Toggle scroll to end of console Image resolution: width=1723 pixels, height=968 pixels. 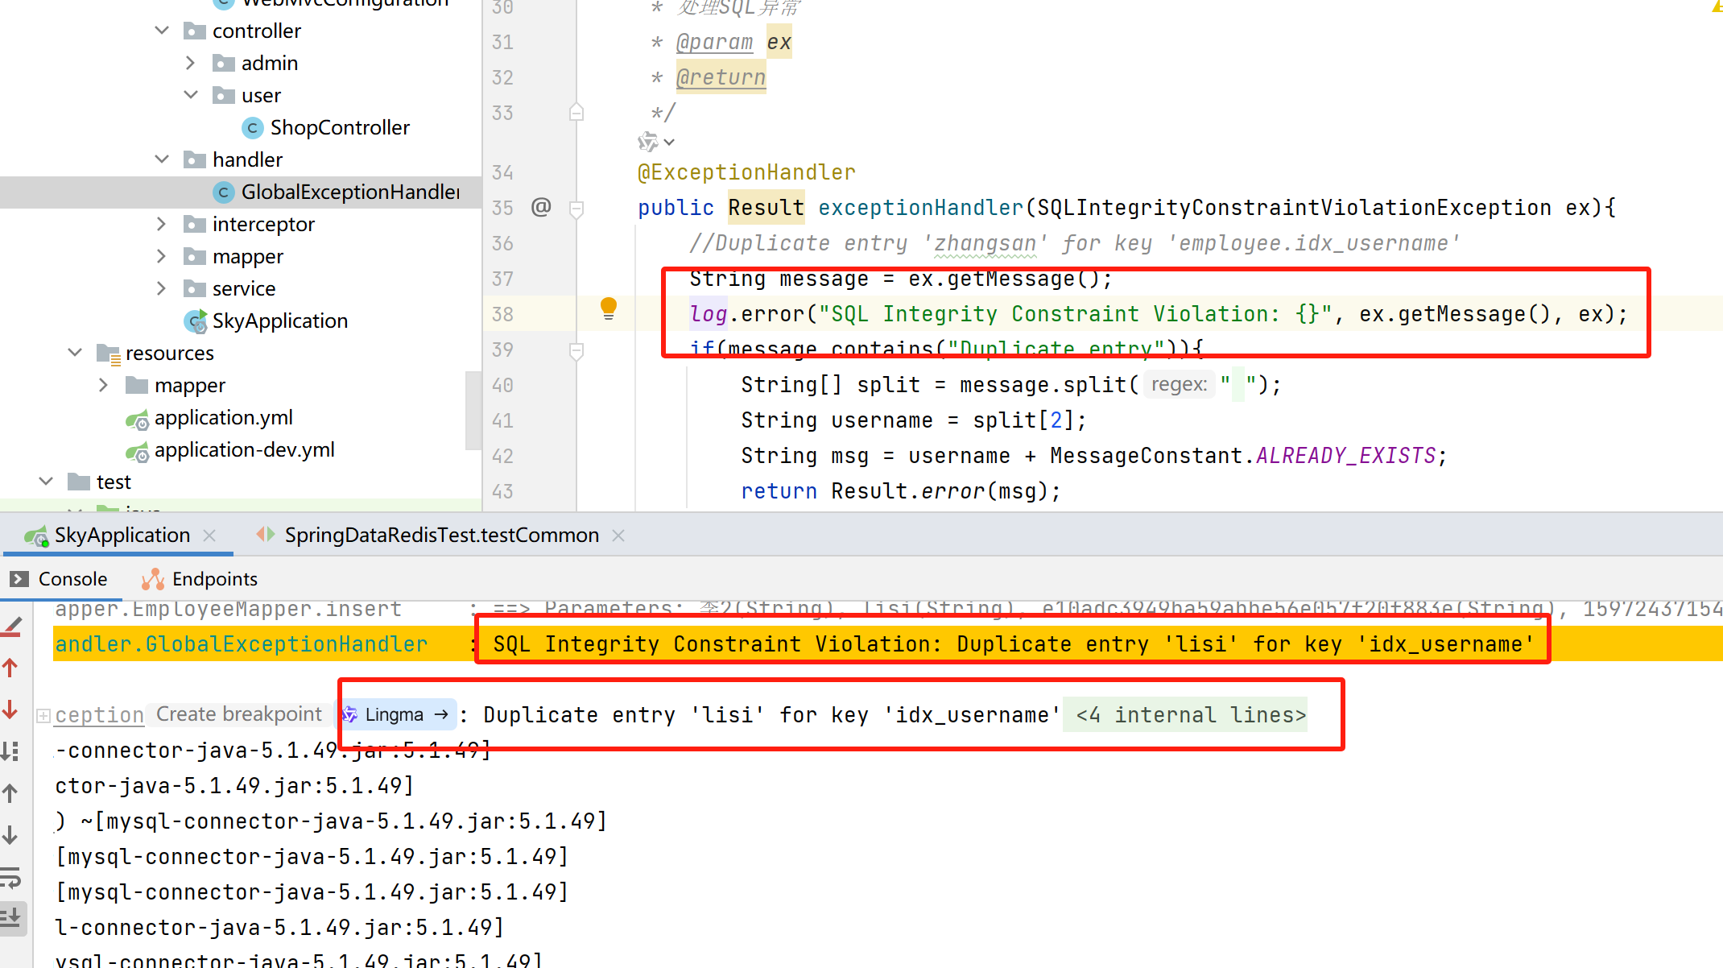click(11, 917)
